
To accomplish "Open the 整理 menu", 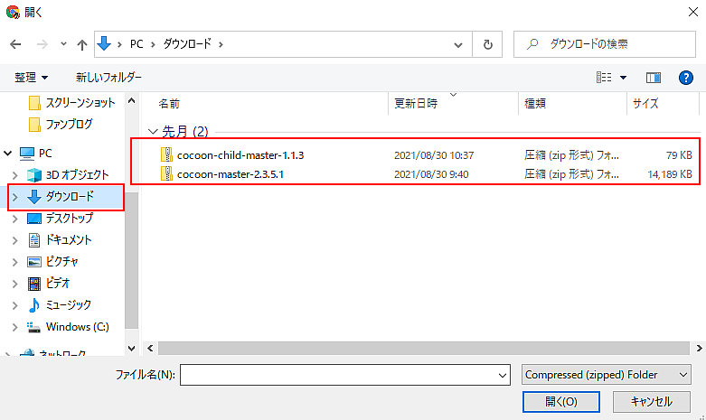I will pyautogui.click(x=31, y=78).
